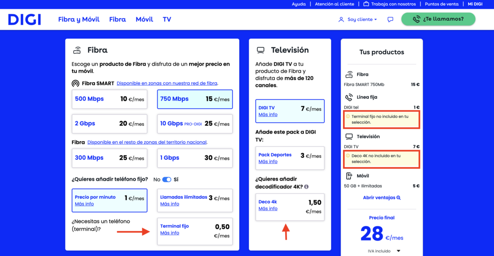Click the info icon beside decodificador 4K

click(x=306, y=187)
